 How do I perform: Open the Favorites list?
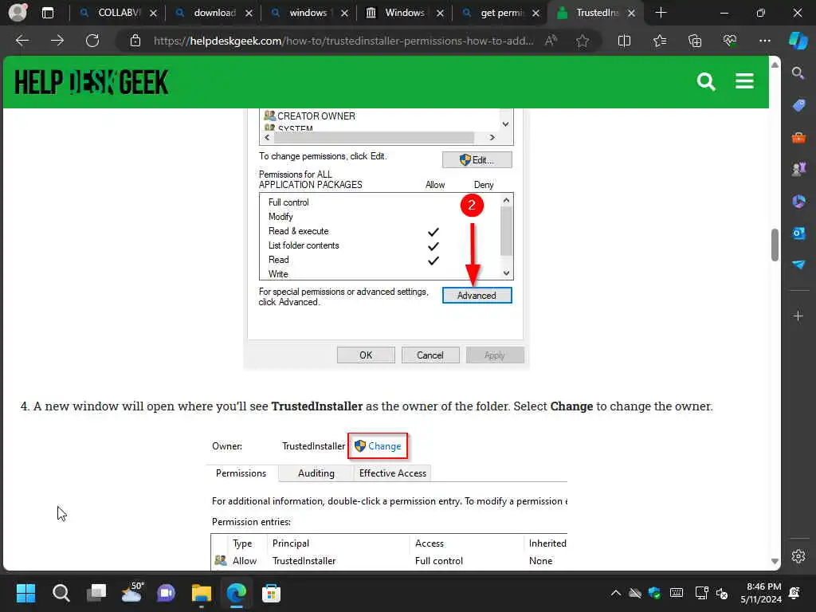pos(659,41)
